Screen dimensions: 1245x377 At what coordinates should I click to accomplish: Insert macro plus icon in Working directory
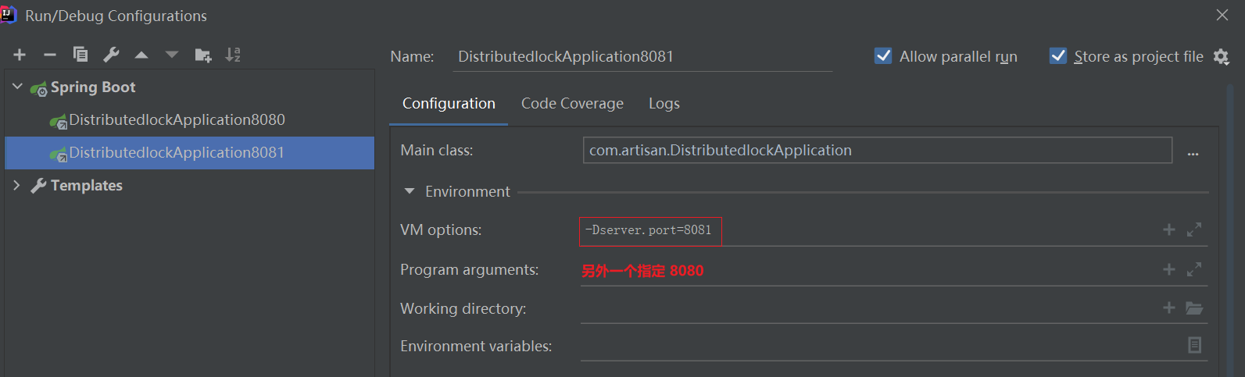pyautogui.click(x=1169, y=308)
